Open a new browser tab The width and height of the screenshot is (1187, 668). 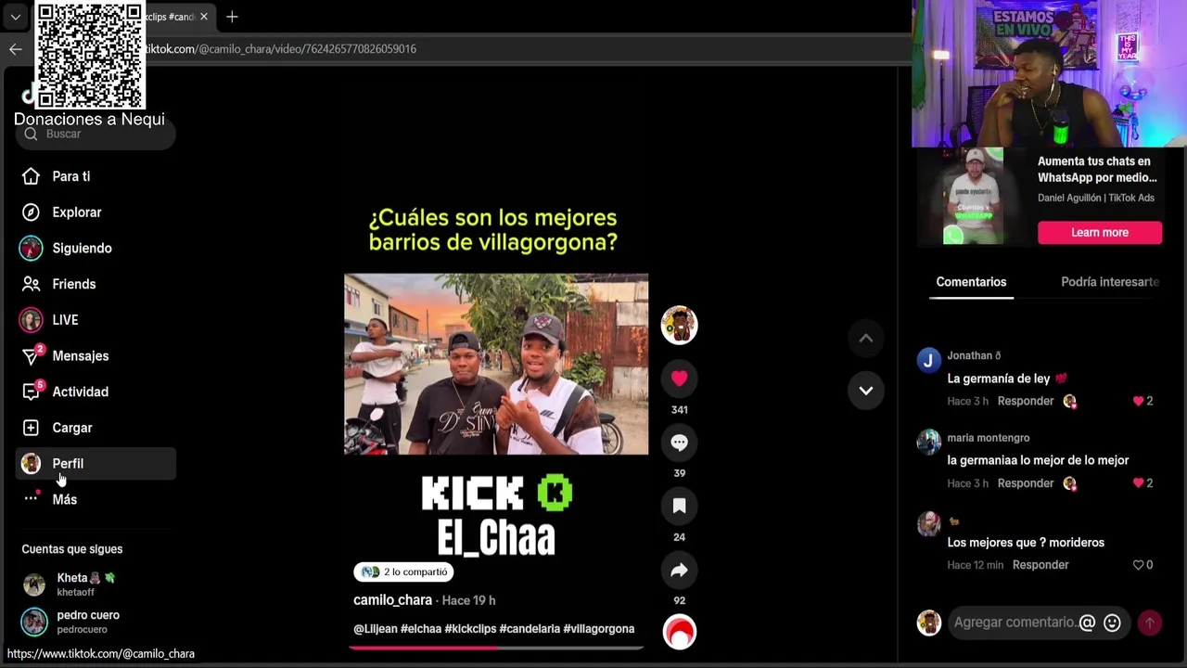pos(232,17)
